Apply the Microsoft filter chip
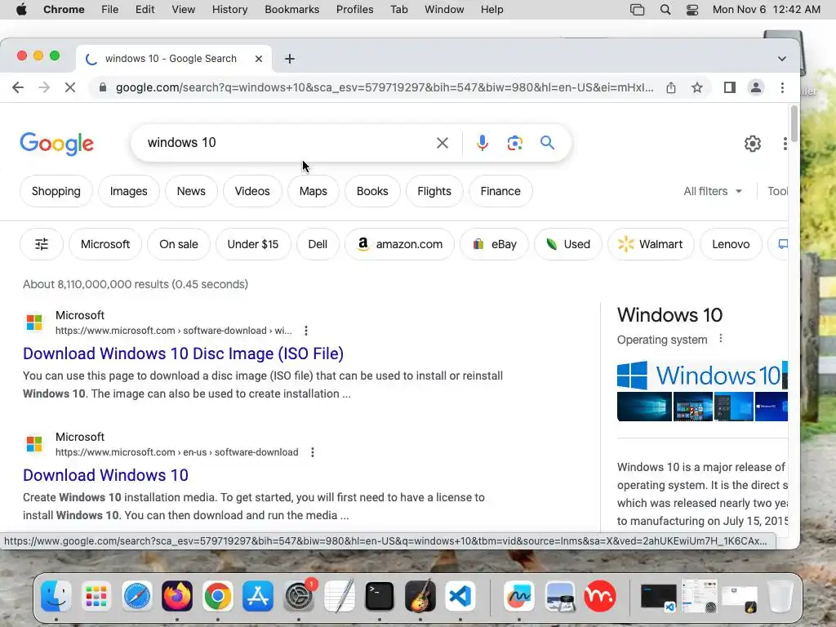This screenshot has width=836, height=627. (x=105, y=244)
